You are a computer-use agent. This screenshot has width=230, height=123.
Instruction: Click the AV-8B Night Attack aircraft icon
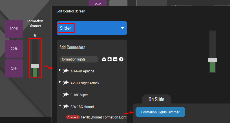(66, 83)
